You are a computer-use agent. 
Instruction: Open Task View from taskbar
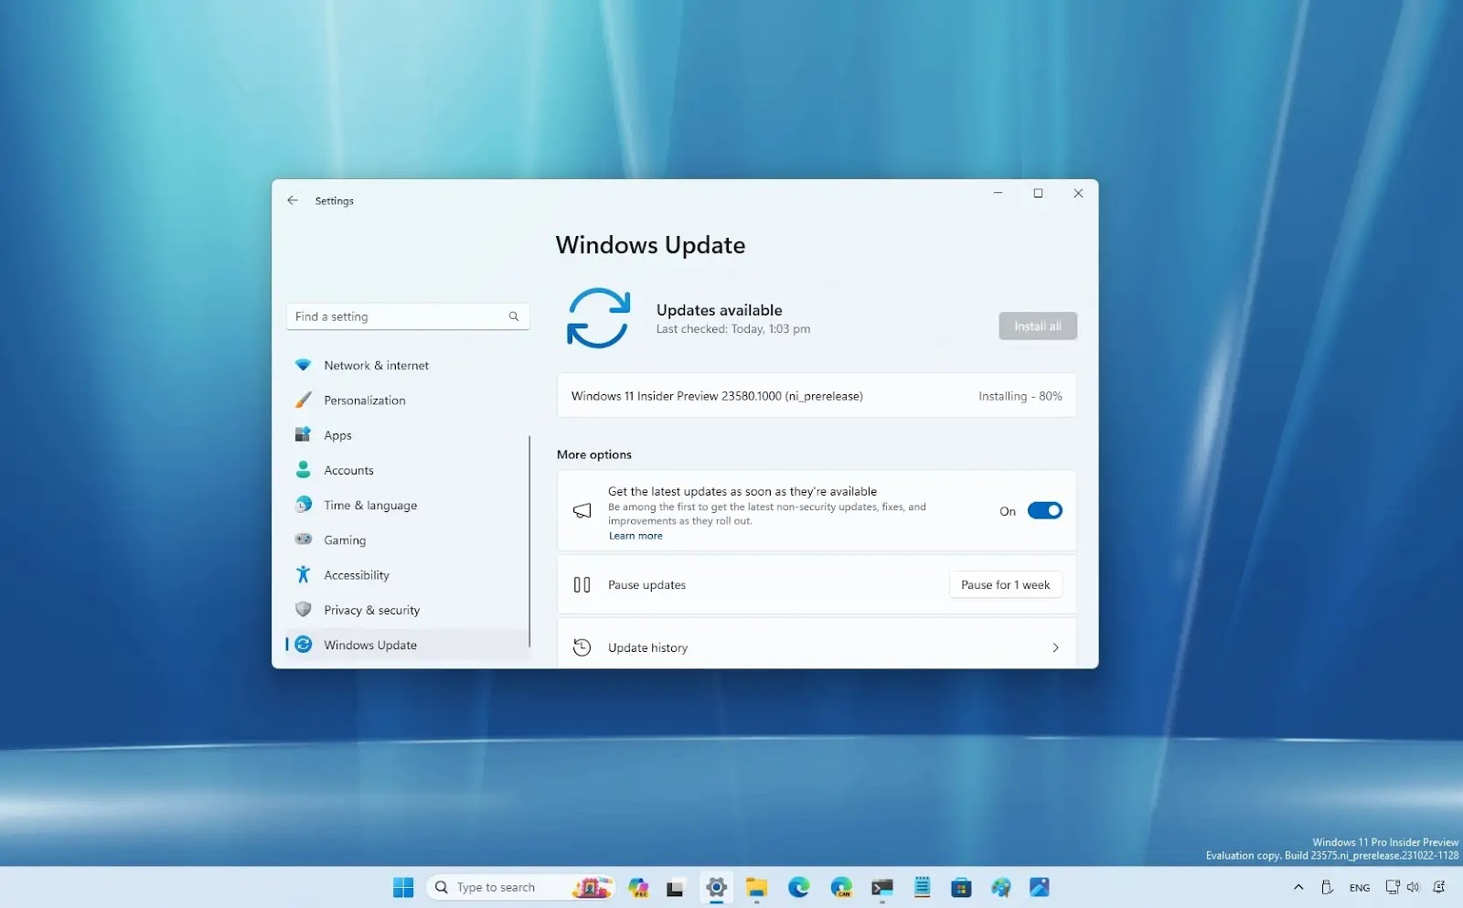point(675,887)
